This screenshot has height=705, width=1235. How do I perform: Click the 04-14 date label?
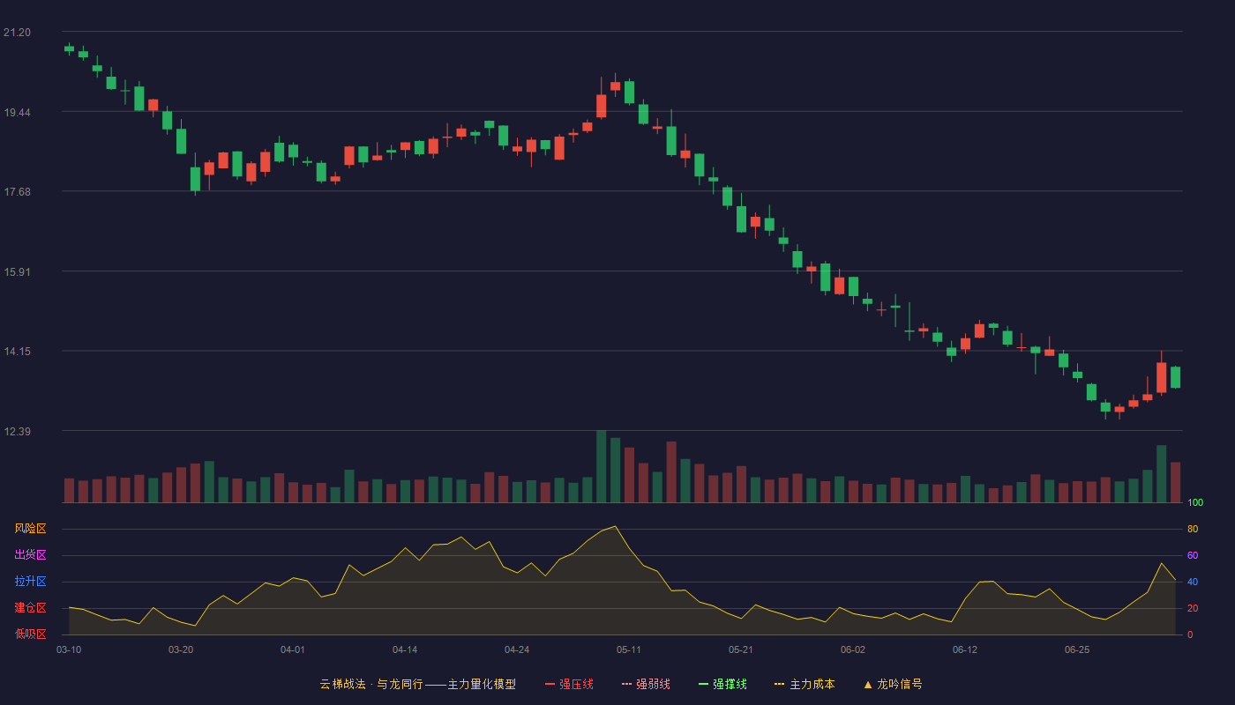coord(405,649)
